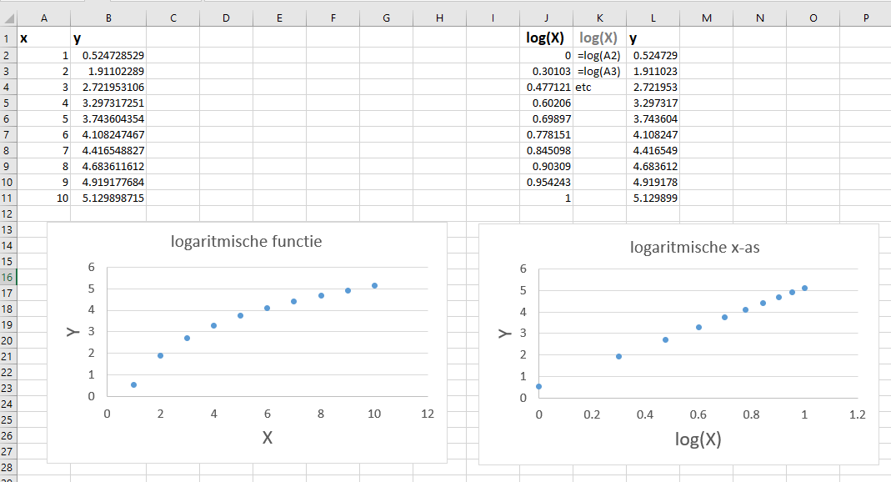Select the cell containing =log(A3)
This screenshot has width=891, height=482.
pyautogui.click(x=599, y=71)
